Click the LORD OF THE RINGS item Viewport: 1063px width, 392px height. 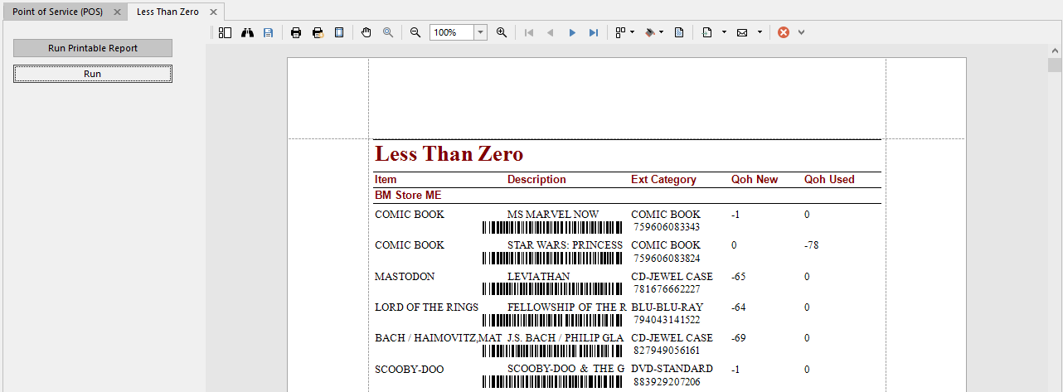(426, 307)
